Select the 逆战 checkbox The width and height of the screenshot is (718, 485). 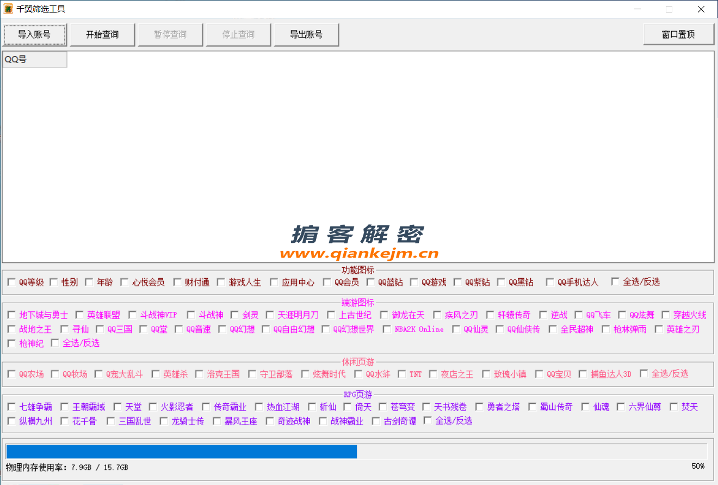[x=543, y=315]
